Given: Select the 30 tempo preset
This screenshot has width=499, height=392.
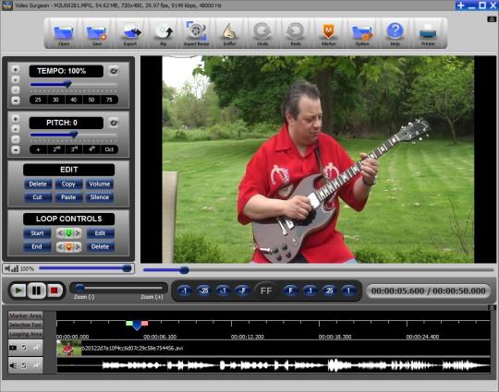Looking at the screenshot, I should [x=55, y=100].
